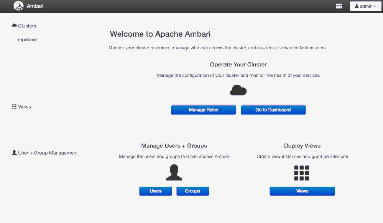Click the text 'Manage the users and groups that can access Ambari'

pyautogui.click(x=174, y=157)
